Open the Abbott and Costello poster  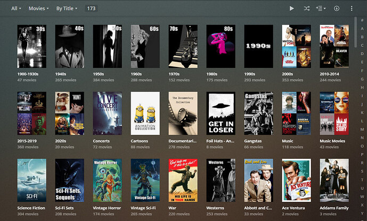(259, 181)
